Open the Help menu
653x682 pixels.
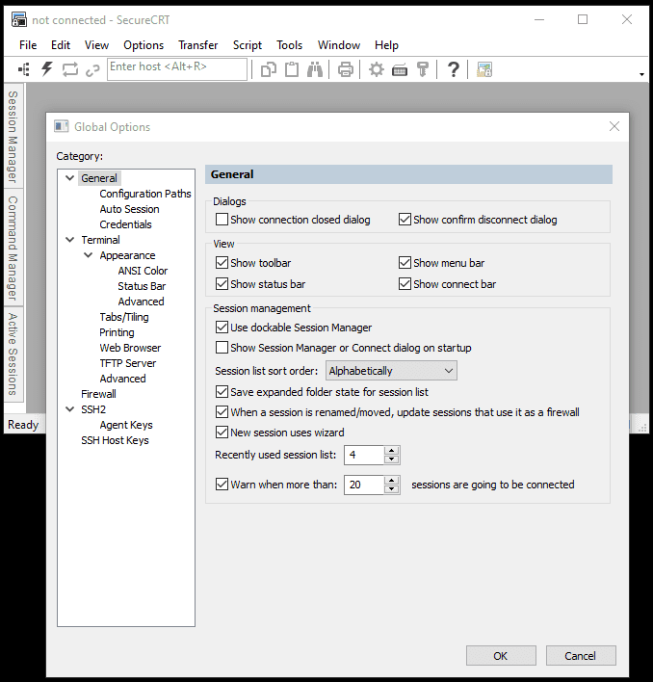(386, 45)
